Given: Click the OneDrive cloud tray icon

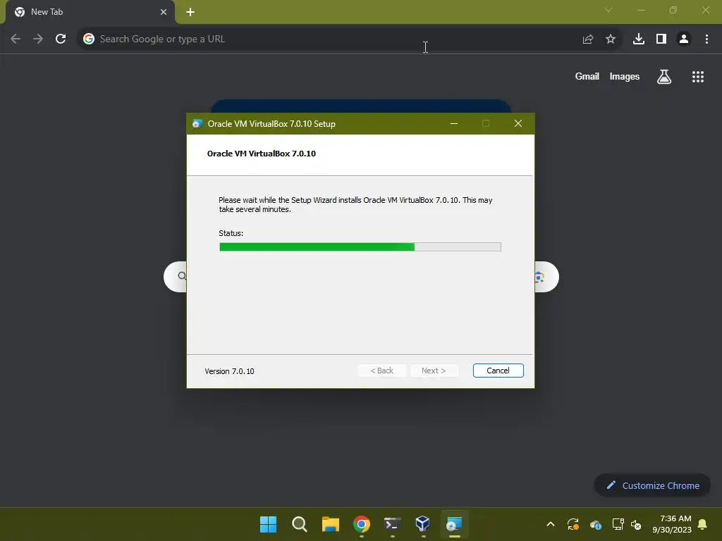Looking at the screenshot, I should coord(595,524).
